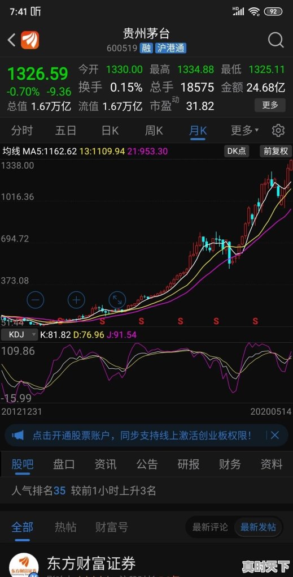293x577 pixels.
Task: Open chart settings gear icon
Action: 278,130
